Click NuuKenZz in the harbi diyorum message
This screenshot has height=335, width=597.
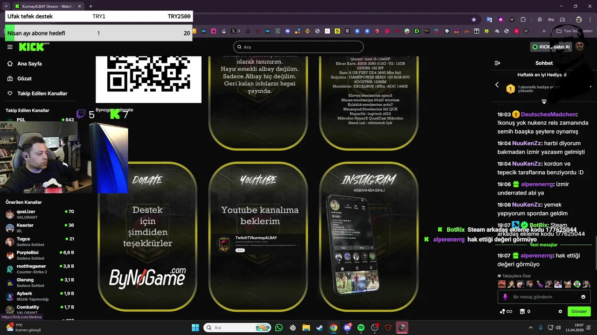(527, 143)
